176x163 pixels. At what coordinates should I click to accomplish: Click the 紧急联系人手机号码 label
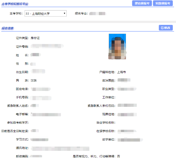click(x=101, y=106)
